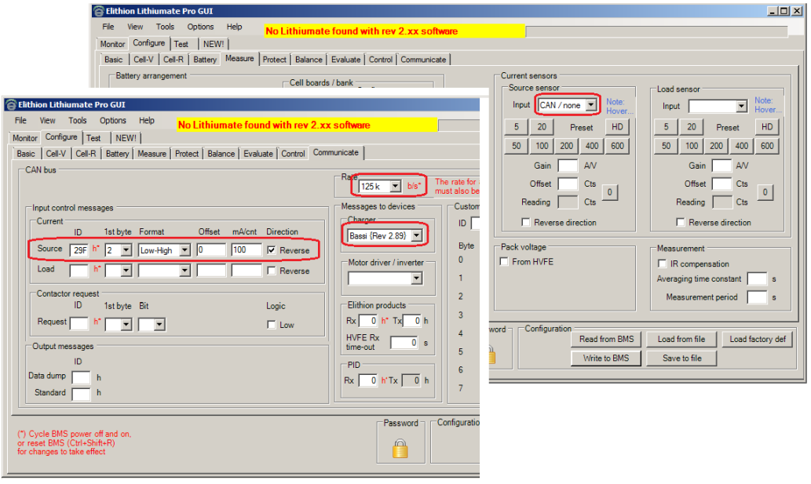This screenshot has width=811, height=484.
Task: Choose Load sensor 600 preset button
Action: [767, 146]
